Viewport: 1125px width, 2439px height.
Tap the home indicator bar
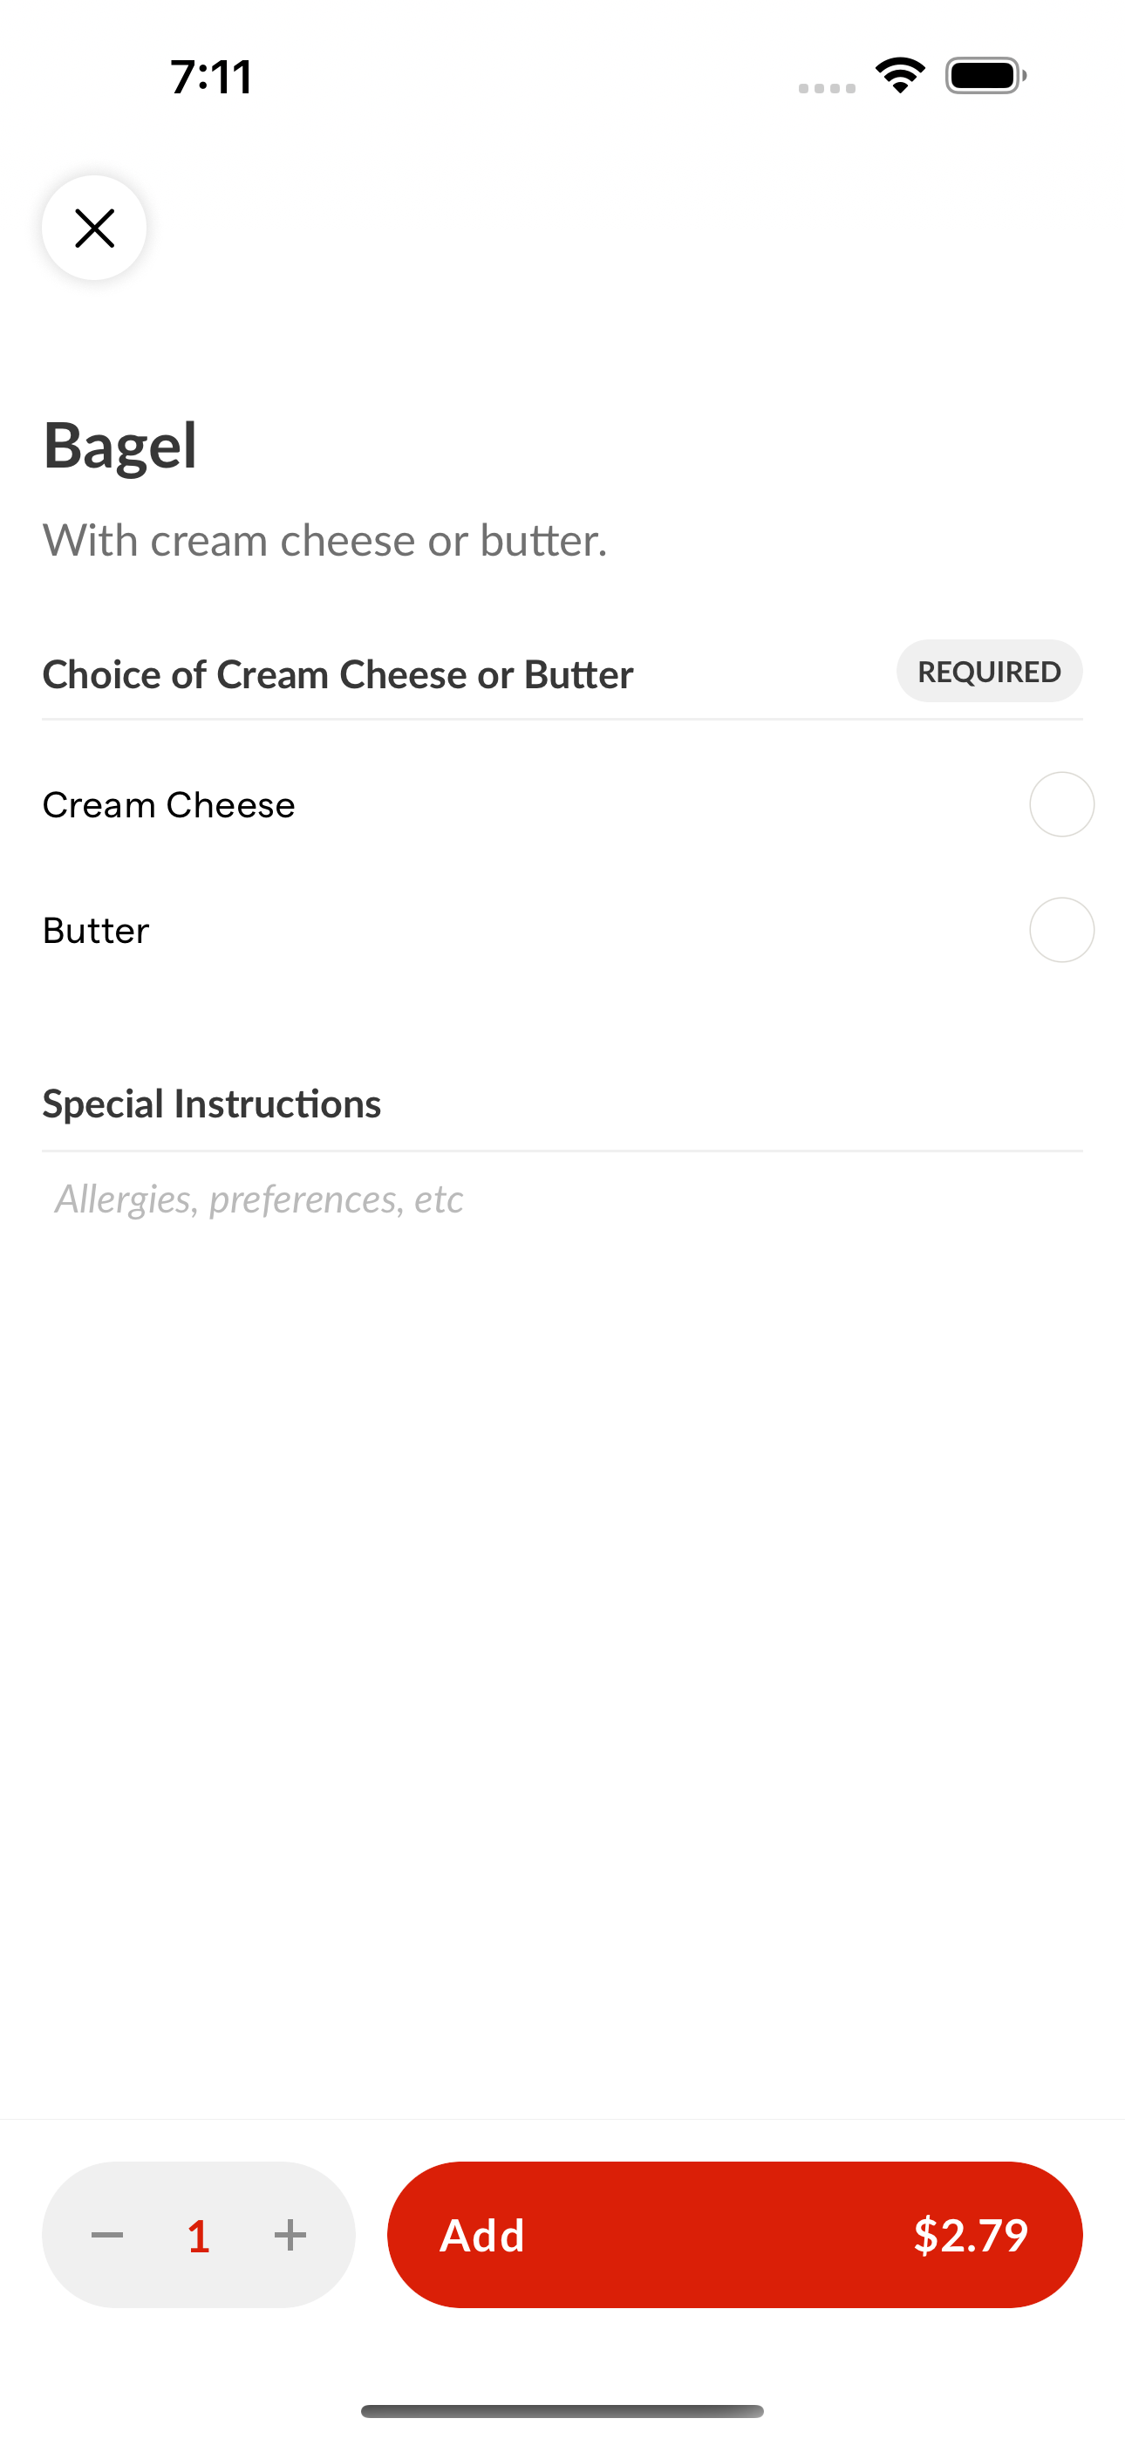562,2410
